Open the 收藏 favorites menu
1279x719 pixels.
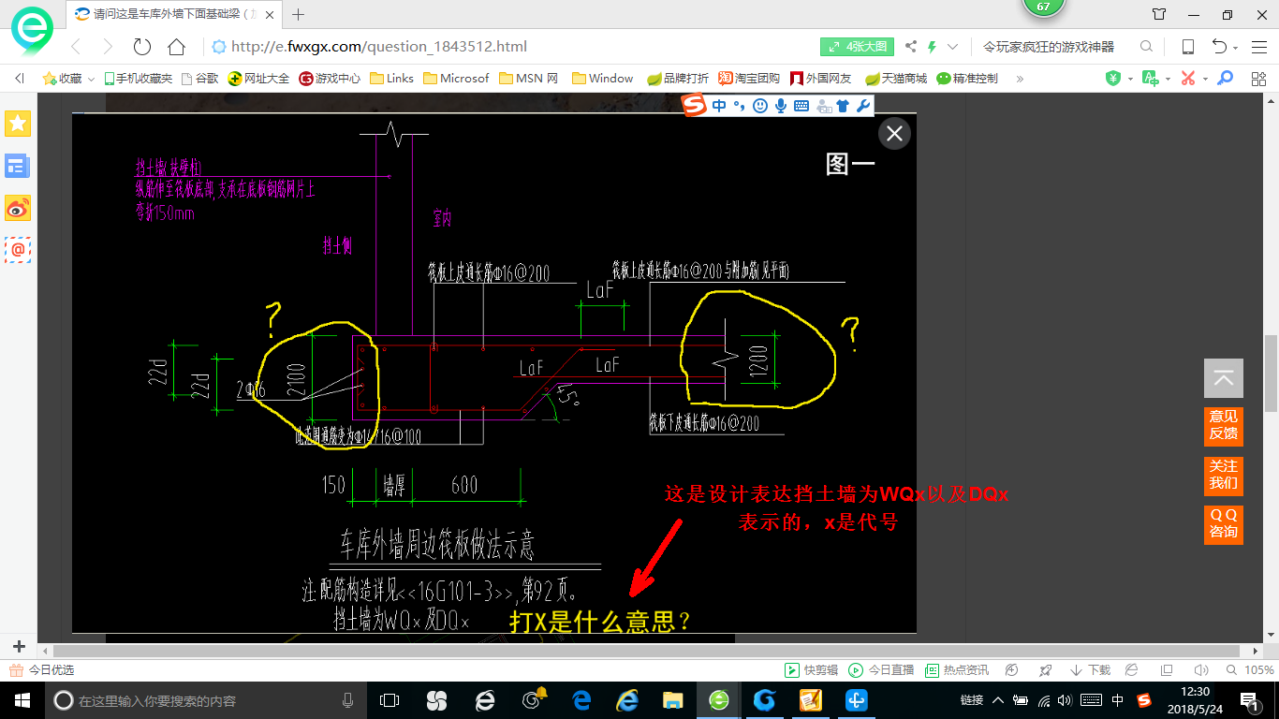[67, 79]
